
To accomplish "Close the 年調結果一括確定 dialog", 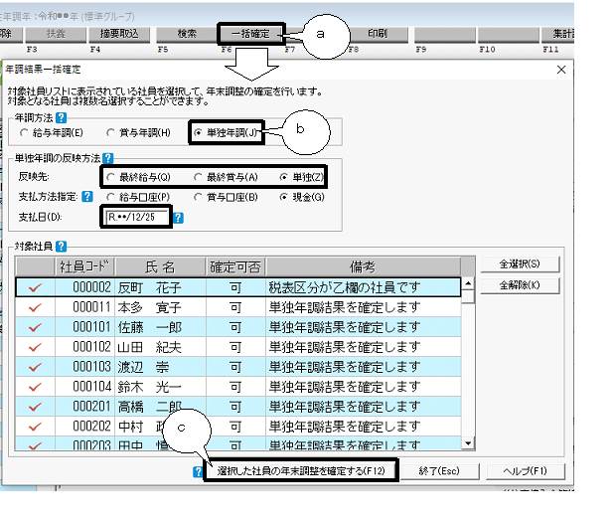I will point(561,70).
